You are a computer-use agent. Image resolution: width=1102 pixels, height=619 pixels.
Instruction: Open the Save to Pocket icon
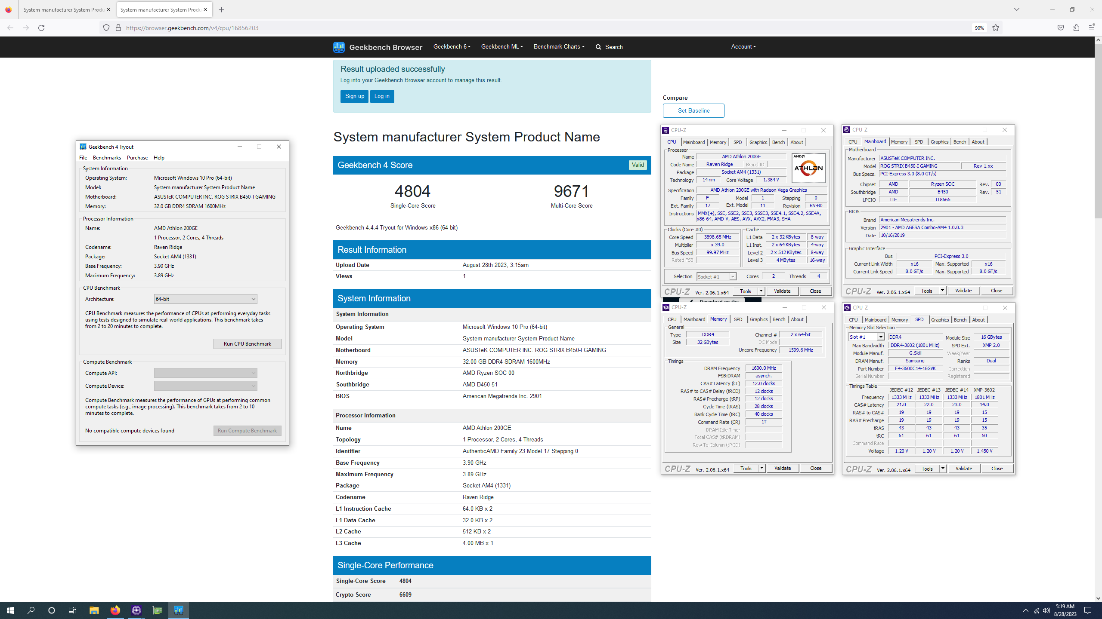(x=1061, y=28)
